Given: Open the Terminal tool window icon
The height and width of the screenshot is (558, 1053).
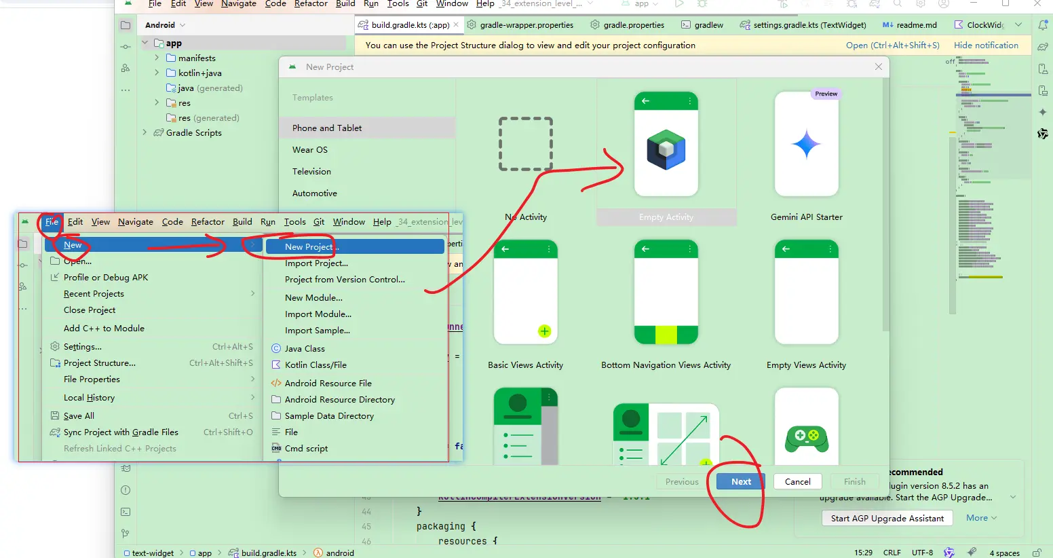Looking at the screenshot, I should point(126,512).
